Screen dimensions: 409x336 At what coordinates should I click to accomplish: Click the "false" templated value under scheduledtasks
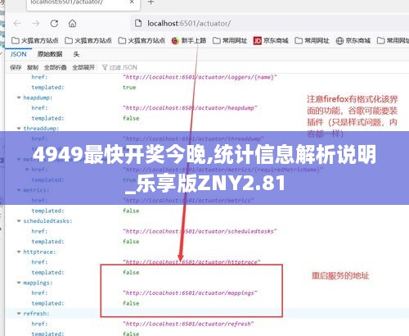point(131,242)
